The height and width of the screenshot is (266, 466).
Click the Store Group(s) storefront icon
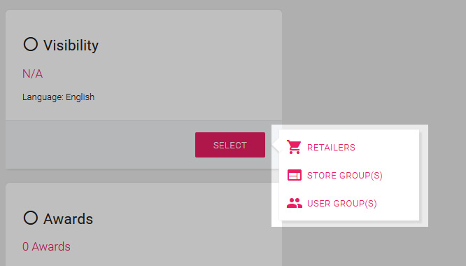(x=294, y=175)
